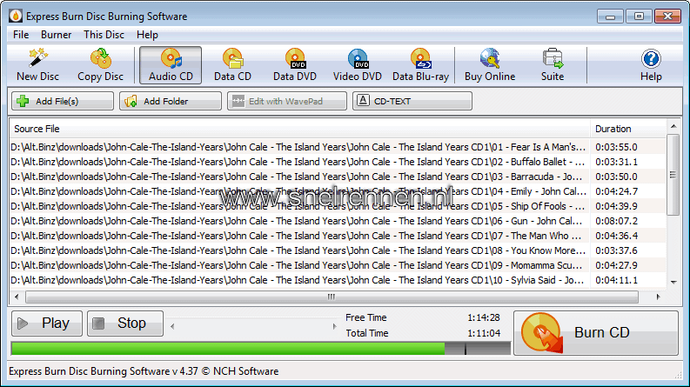Screen dimensions: 690x387
Task: Sort by the Source File column header
Action: (299, 129)
